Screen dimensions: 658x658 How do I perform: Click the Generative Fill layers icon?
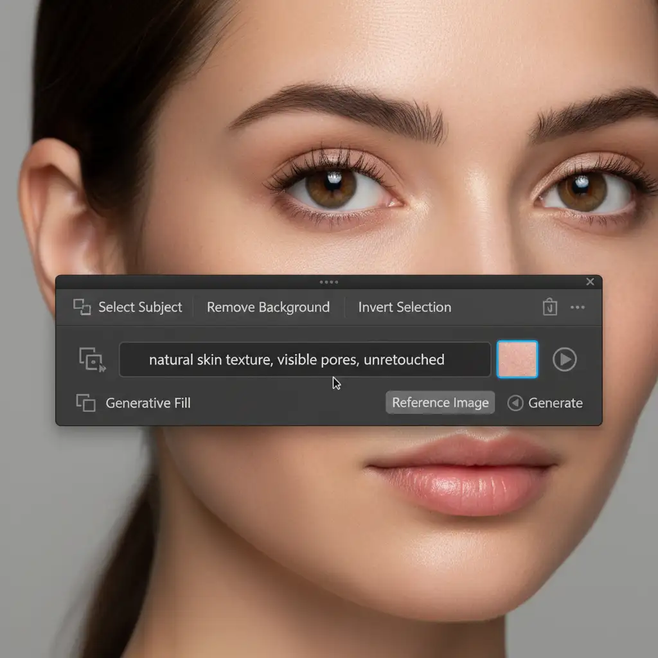pyautogui.click(x=85, y=403)
